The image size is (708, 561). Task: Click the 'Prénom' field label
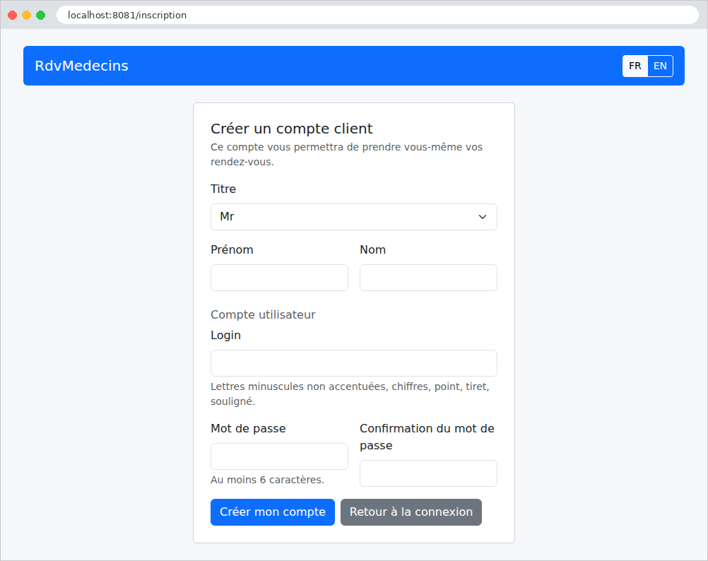(x=232, y=249)
